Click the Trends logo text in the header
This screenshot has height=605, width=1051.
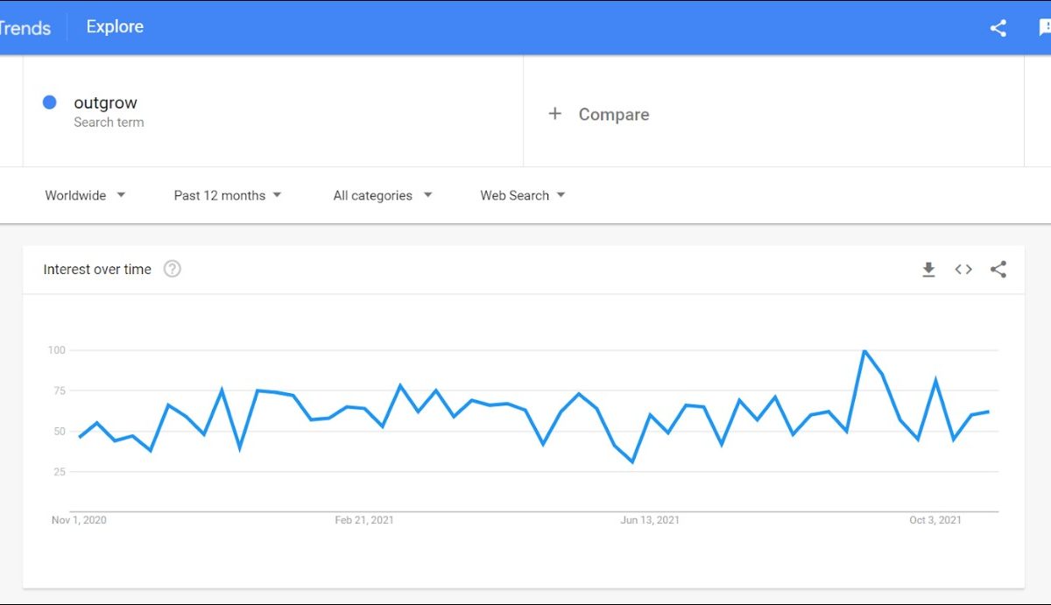[25, 28]
